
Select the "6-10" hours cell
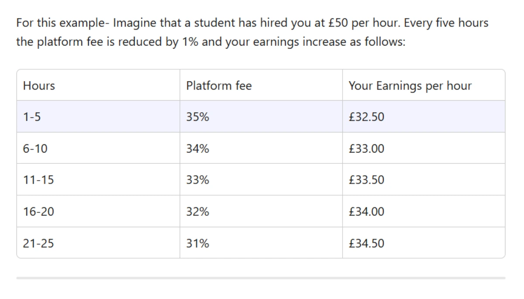pyautogui.click(x=35, y=149)
